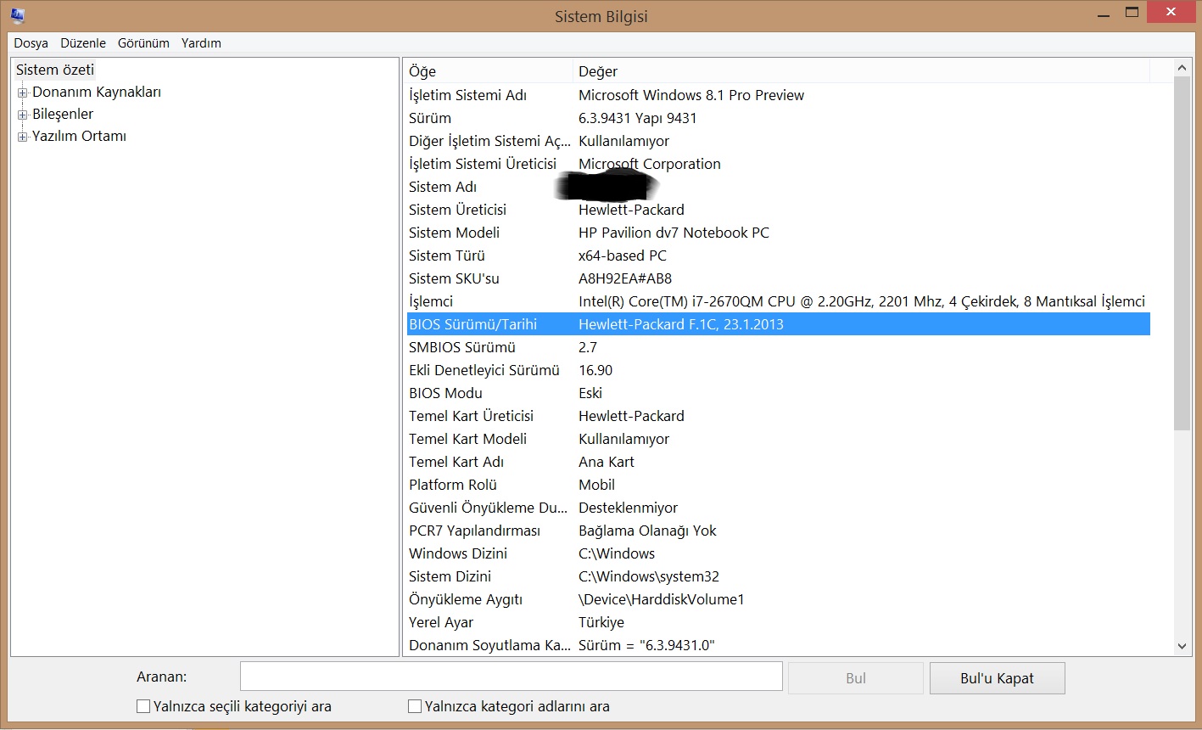
Task: Click the value Intel(R) Core(TM) i7-2670QM CPU
Action: tap(687, 301)
